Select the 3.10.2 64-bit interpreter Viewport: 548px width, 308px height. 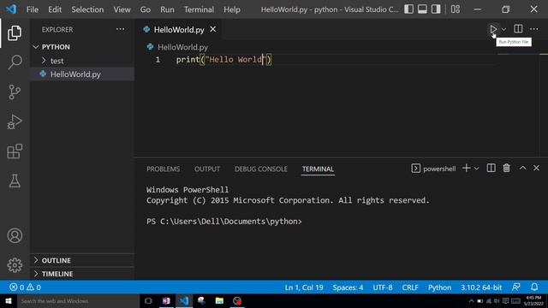pos(481,287)
